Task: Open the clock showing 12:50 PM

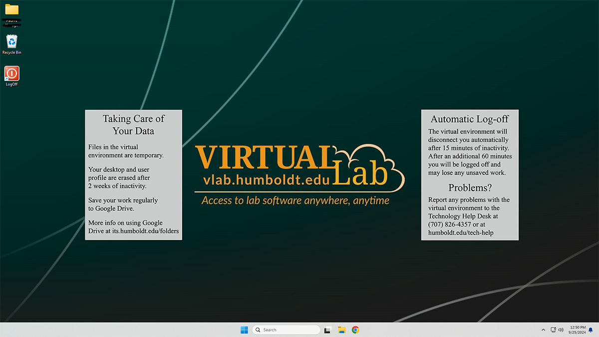Action: (577, 330)
